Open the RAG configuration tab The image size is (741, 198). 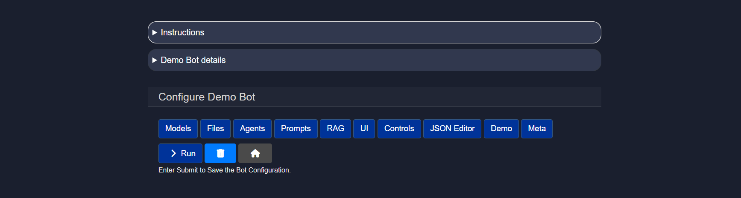(335, 129)
